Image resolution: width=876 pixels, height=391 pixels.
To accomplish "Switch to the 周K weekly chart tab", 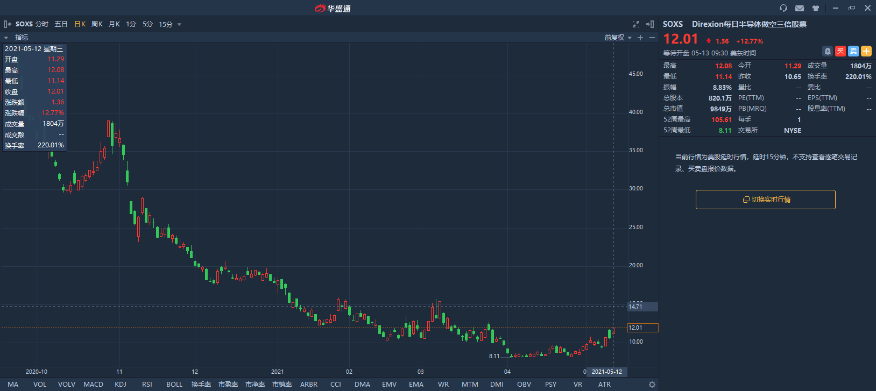I will click(x=97, y=24).
